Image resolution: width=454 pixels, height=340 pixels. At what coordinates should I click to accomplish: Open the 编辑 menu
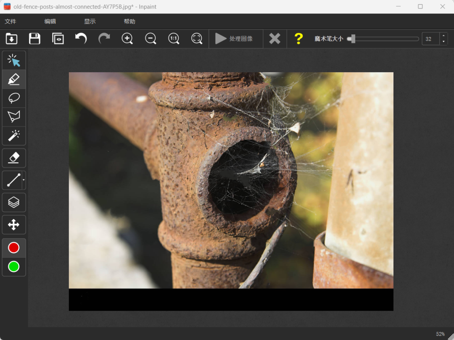50,21
